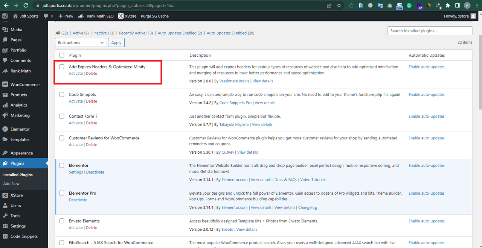482x248 pixels.
Task: Click the WooCommerce sidebar icon
Action: tap(5, 85)
